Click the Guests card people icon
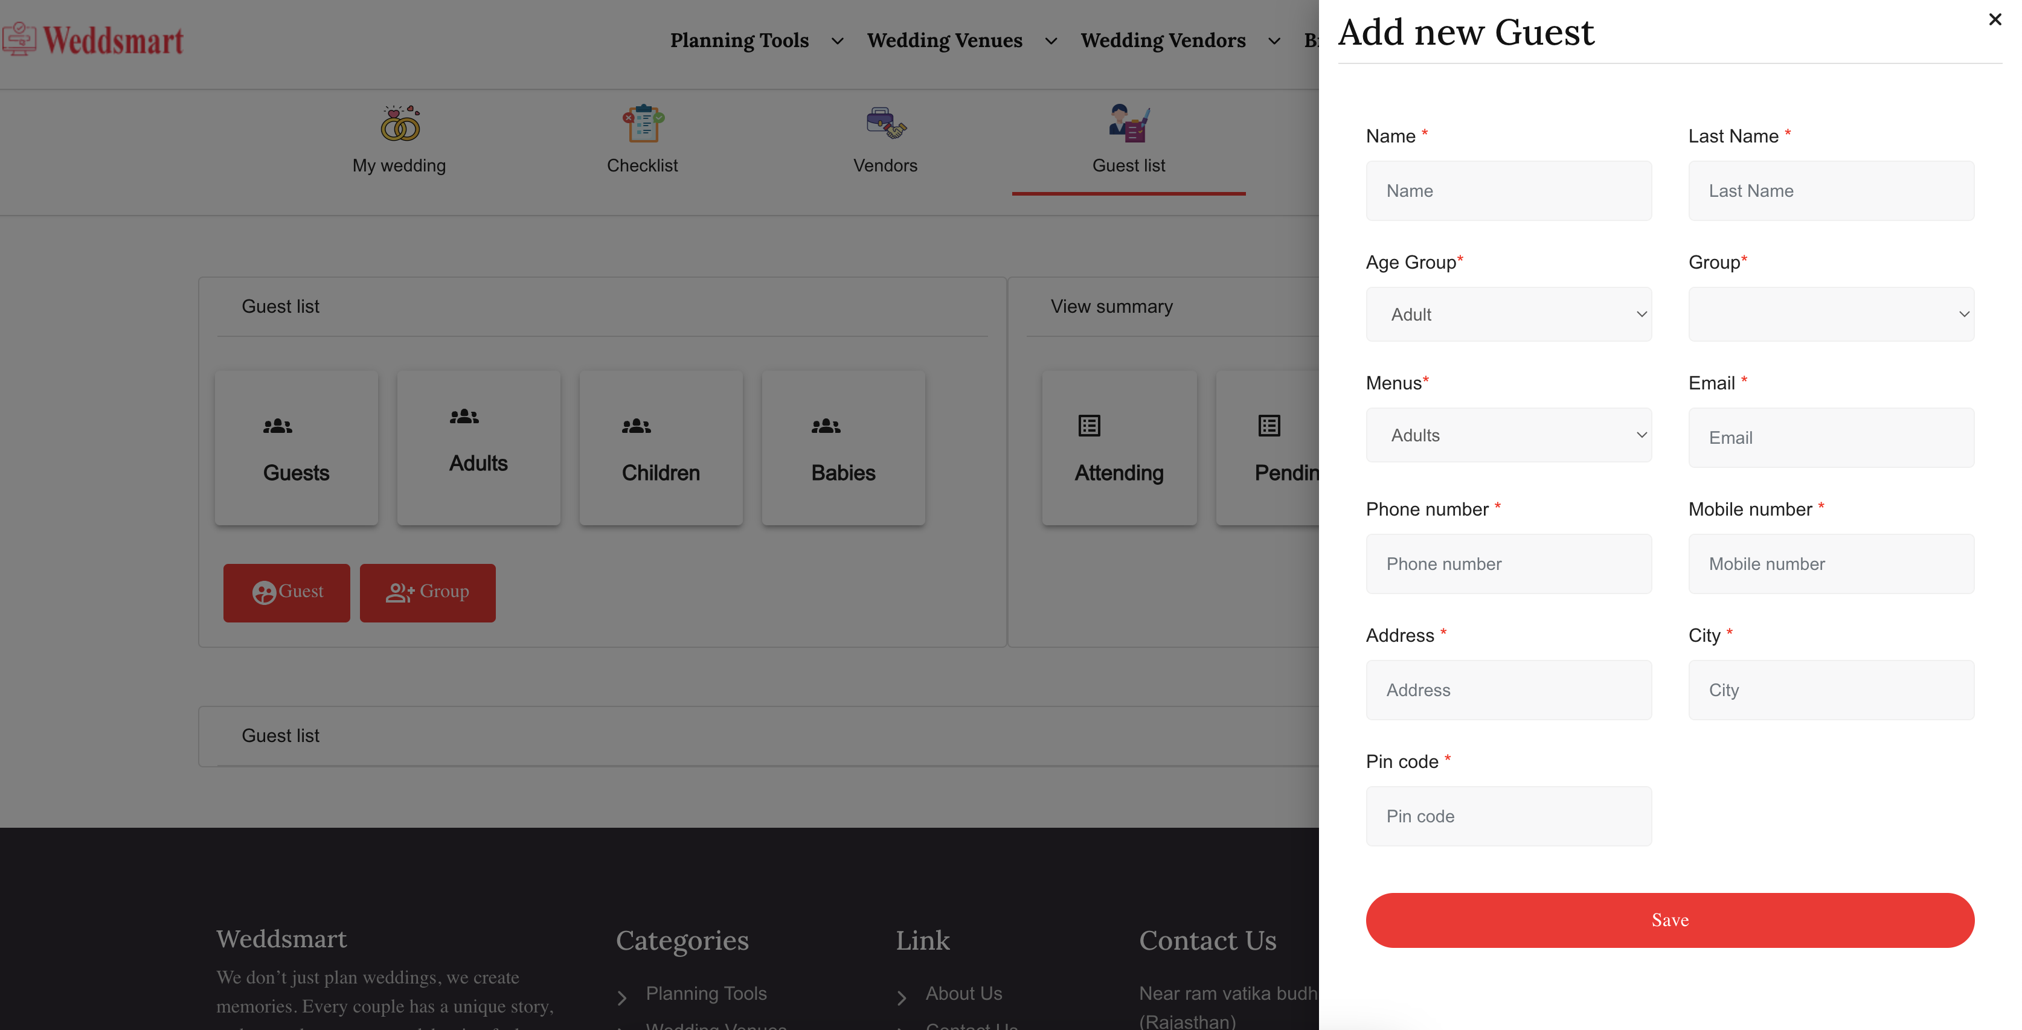Viewport: 2022px width, 1030px height. tap(278, 426)
